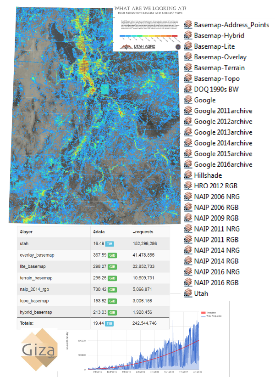Click the GiB badge in naip_2014_rgb row

pyautogui.click(x=112, y=290)
